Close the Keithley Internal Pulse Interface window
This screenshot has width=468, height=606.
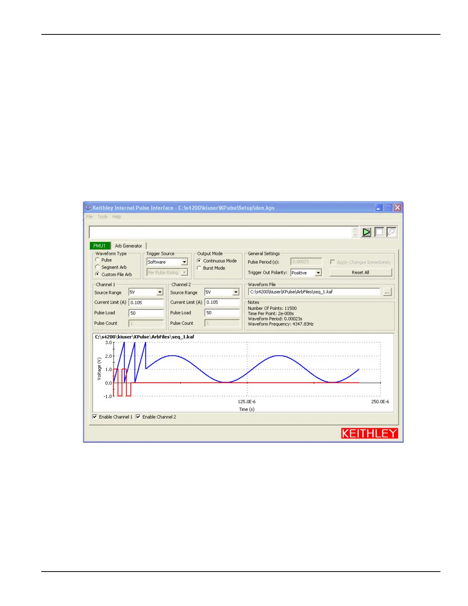pyautogui.click(x=398, y=207)
